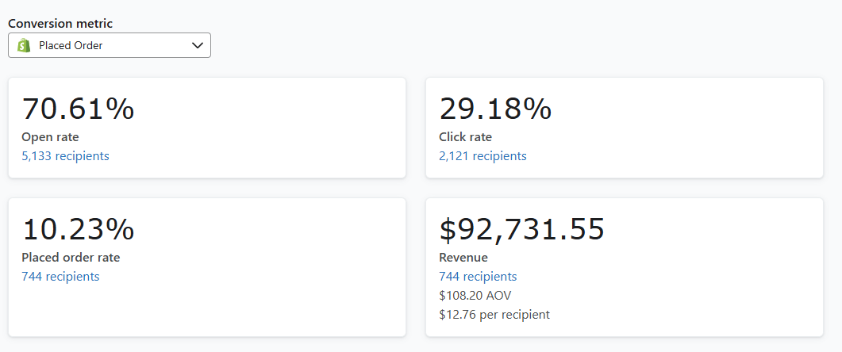The height and width of the screenshot is (352, 842).
Task: Click the Revenue label
Action: point(463,258)
